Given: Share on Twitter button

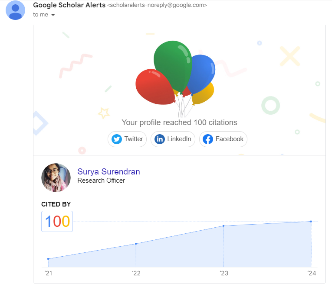Looking at the screenshot, I should tap(127, 139).
